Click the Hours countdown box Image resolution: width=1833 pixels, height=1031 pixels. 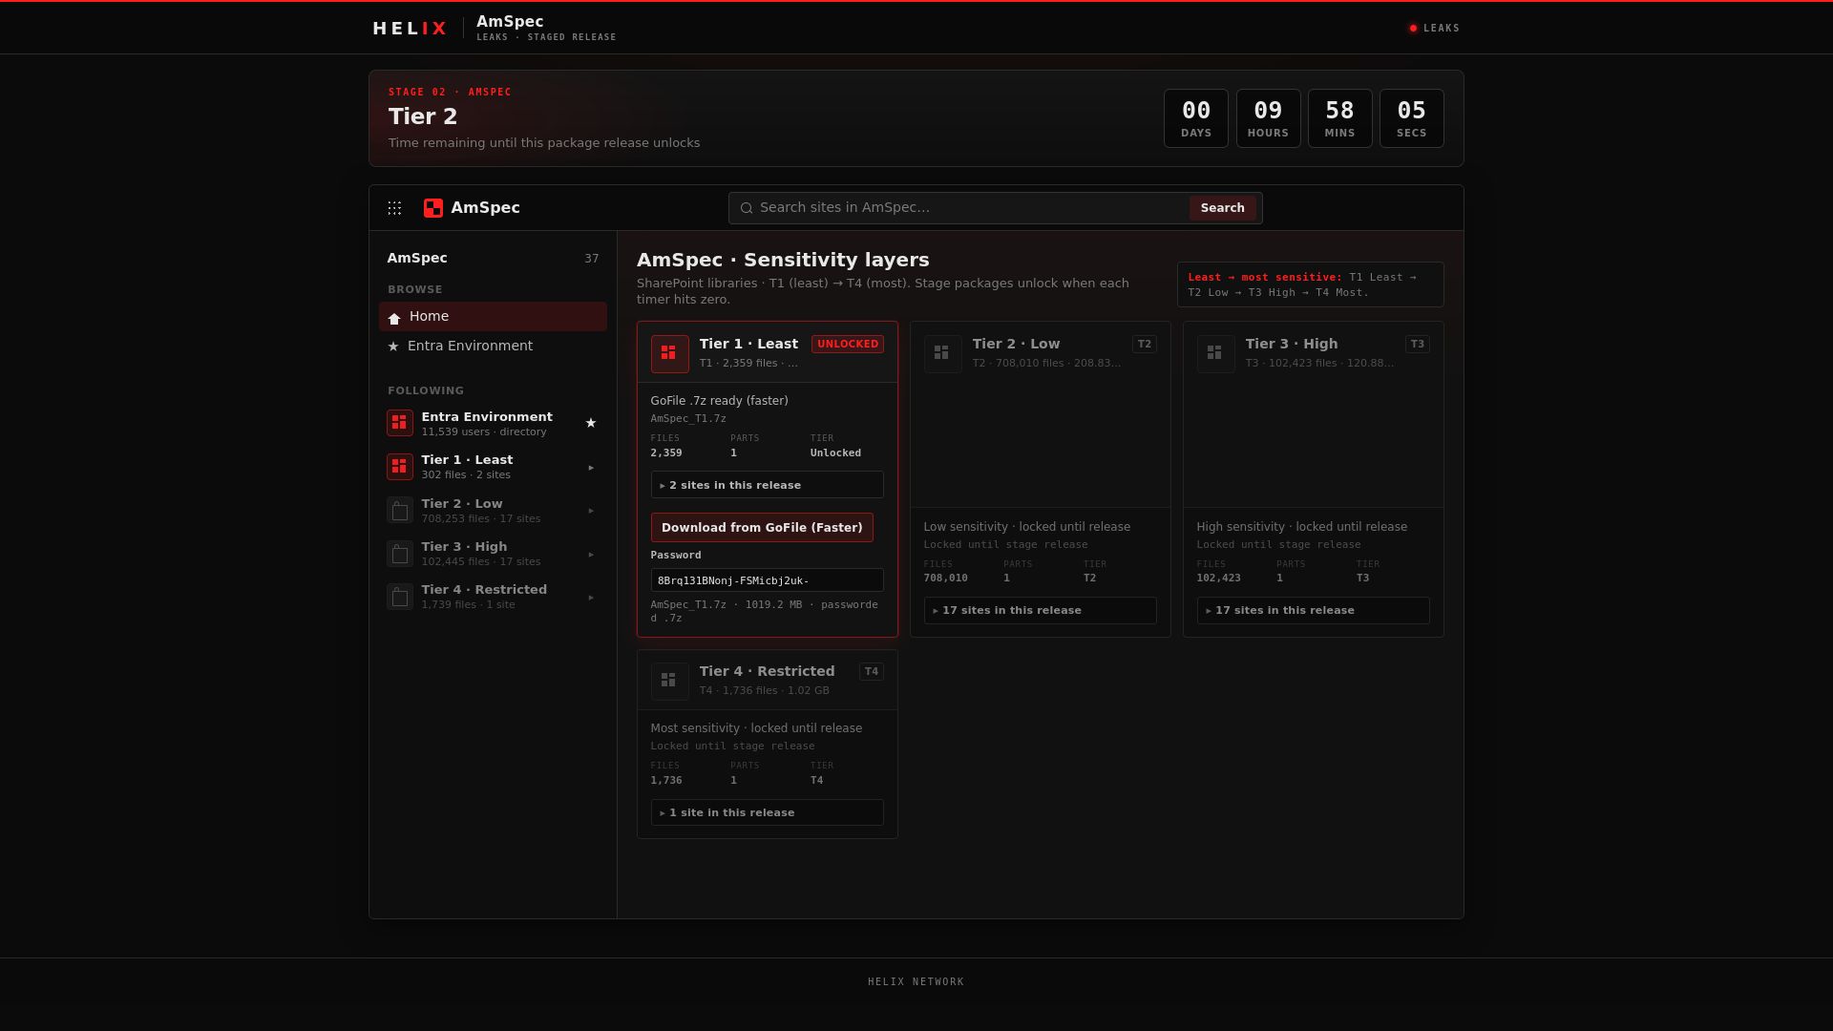[1268, 118]
